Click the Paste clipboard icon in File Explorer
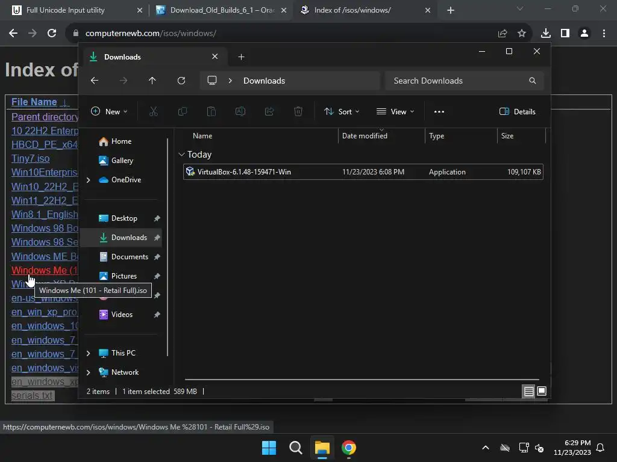The image size is (617, 462). (211, 111)
